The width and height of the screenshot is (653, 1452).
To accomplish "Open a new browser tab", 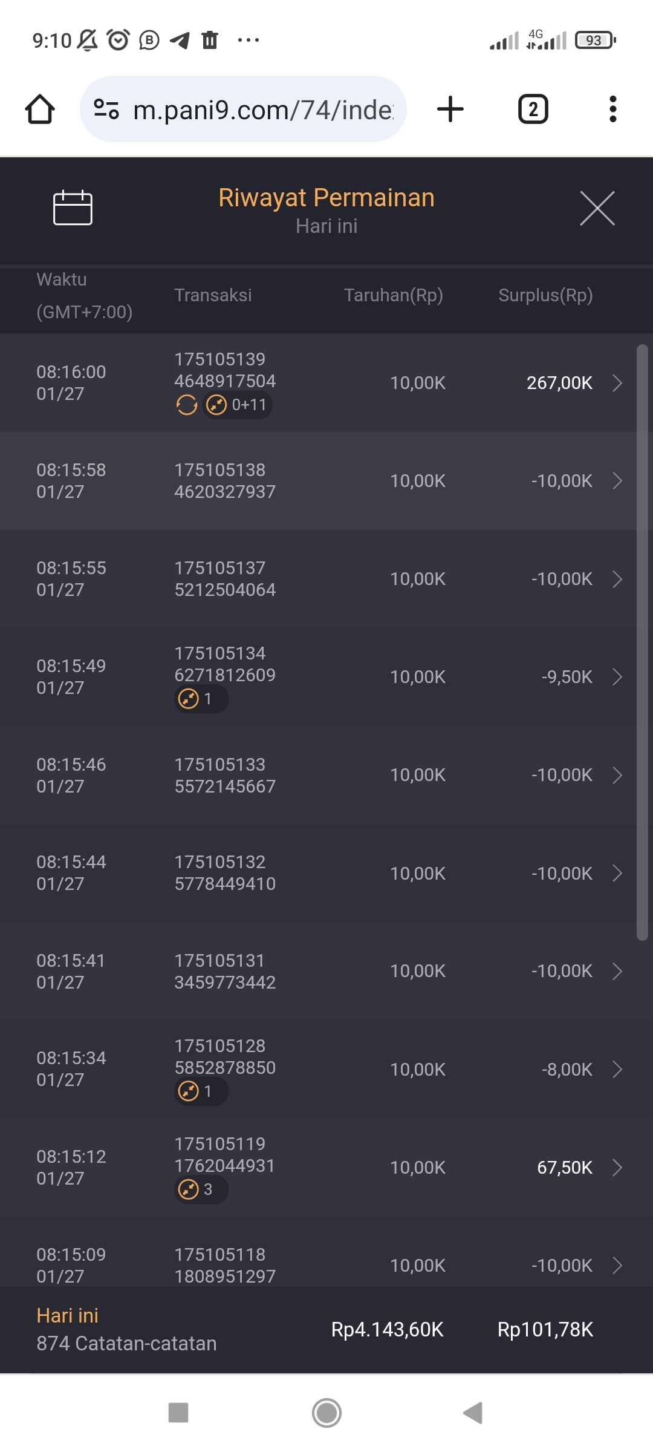I will (x=450, y=110).
